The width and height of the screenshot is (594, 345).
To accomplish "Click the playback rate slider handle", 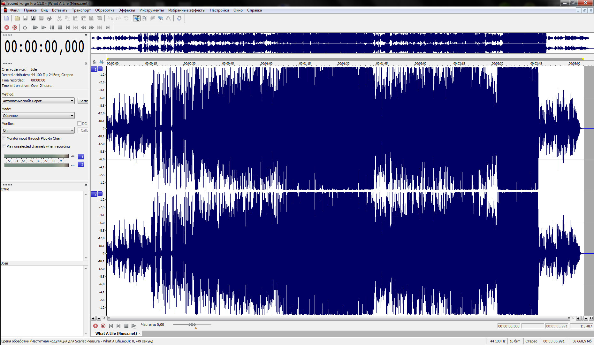I will (x=192, y=325).
